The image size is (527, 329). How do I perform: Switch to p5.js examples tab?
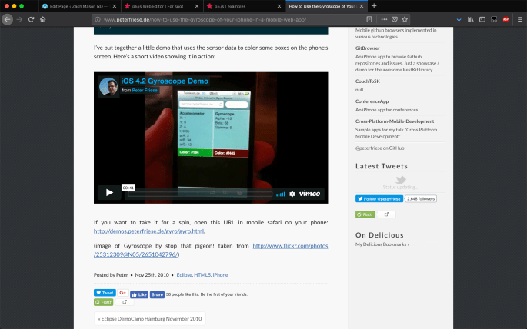pos(245,6)
